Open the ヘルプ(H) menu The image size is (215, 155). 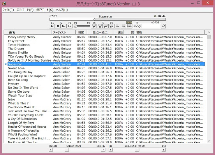coord(62,10)
